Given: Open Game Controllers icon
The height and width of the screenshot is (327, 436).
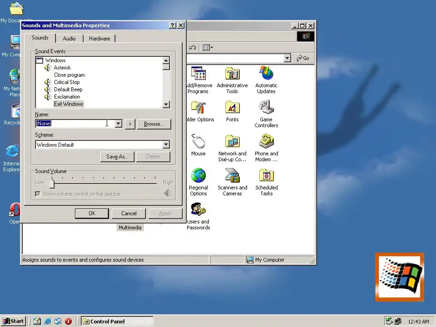Looking at the screenshot, I should tap(267, 108).
